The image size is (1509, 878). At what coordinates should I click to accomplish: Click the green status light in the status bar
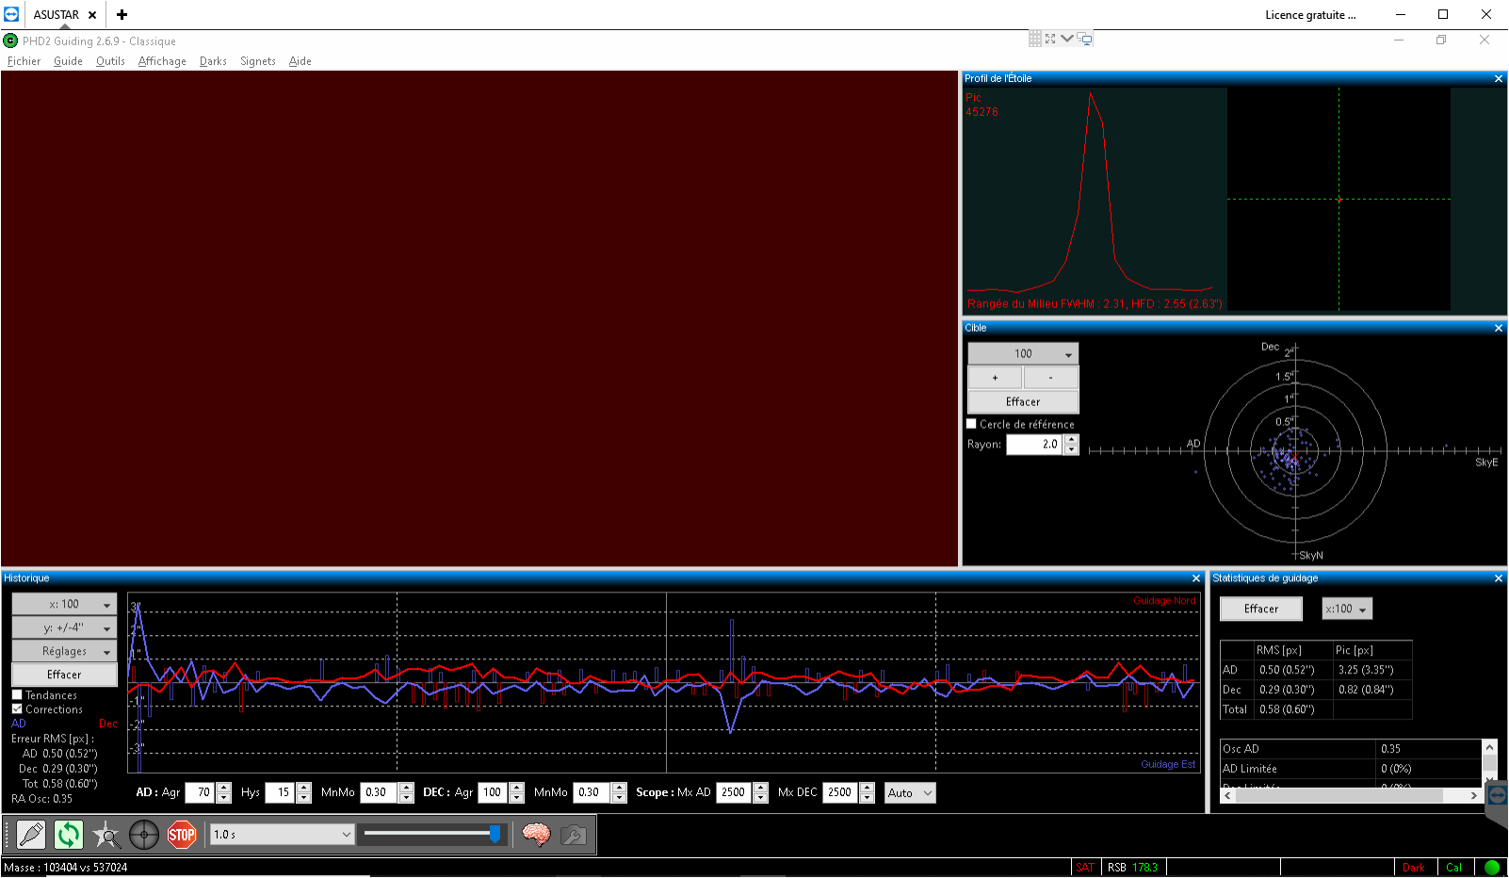[1491, 868]
